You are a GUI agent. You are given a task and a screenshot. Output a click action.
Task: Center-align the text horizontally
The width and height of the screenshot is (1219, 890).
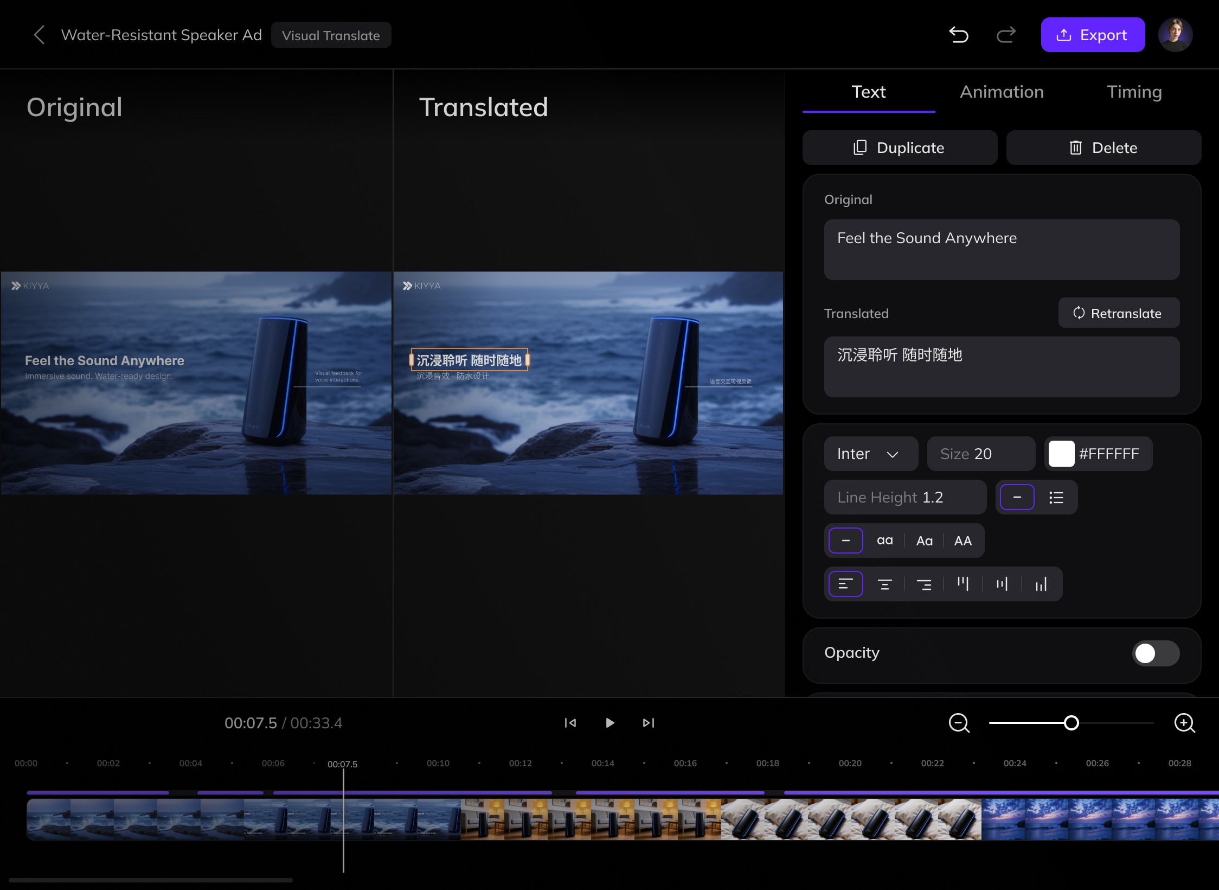point(884,584)
